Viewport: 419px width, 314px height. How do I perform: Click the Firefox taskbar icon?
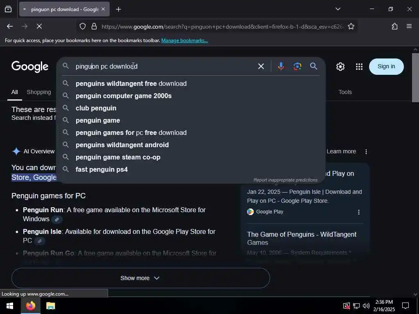tap(30, 306)
